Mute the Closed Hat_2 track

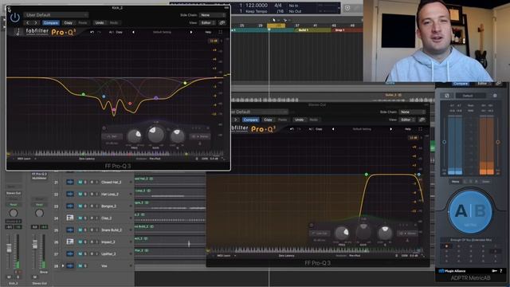click(80, 183)
